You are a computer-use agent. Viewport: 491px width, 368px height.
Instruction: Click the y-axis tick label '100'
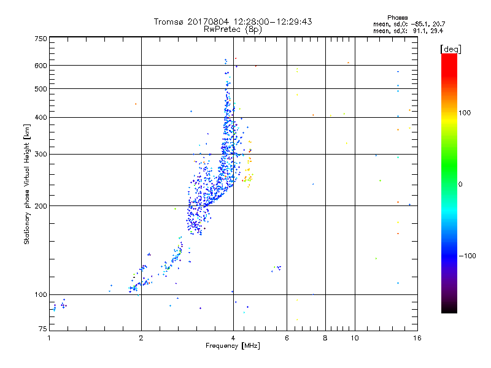pos(41,295)
